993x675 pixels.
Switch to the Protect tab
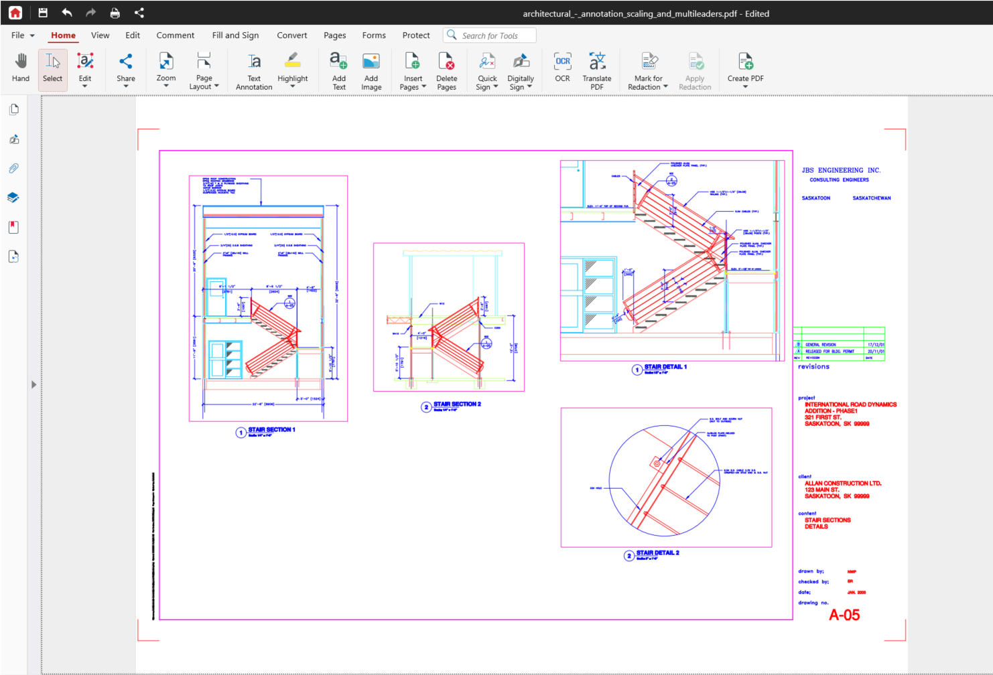click(416, 35)
